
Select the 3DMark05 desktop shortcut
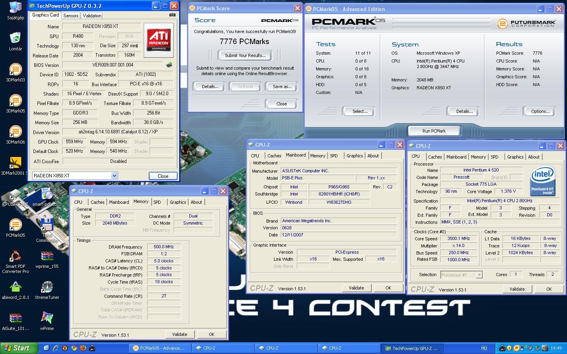(x=15, y=103)
